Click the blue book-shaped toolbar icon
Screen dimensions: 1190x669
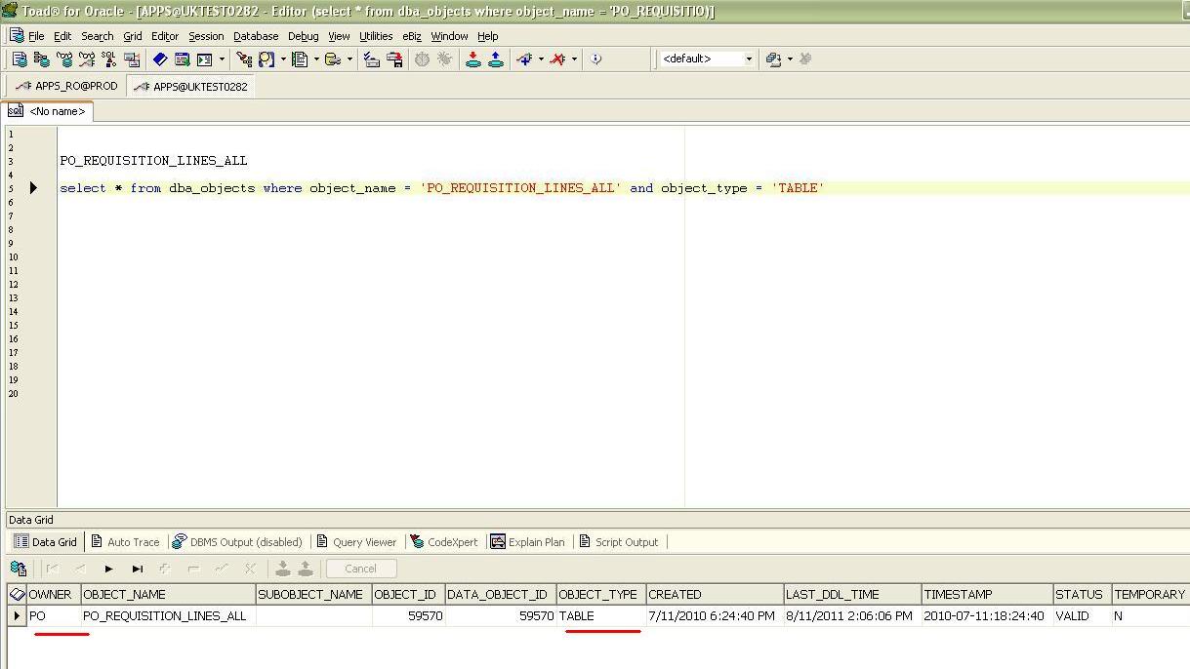coord(160,59)
